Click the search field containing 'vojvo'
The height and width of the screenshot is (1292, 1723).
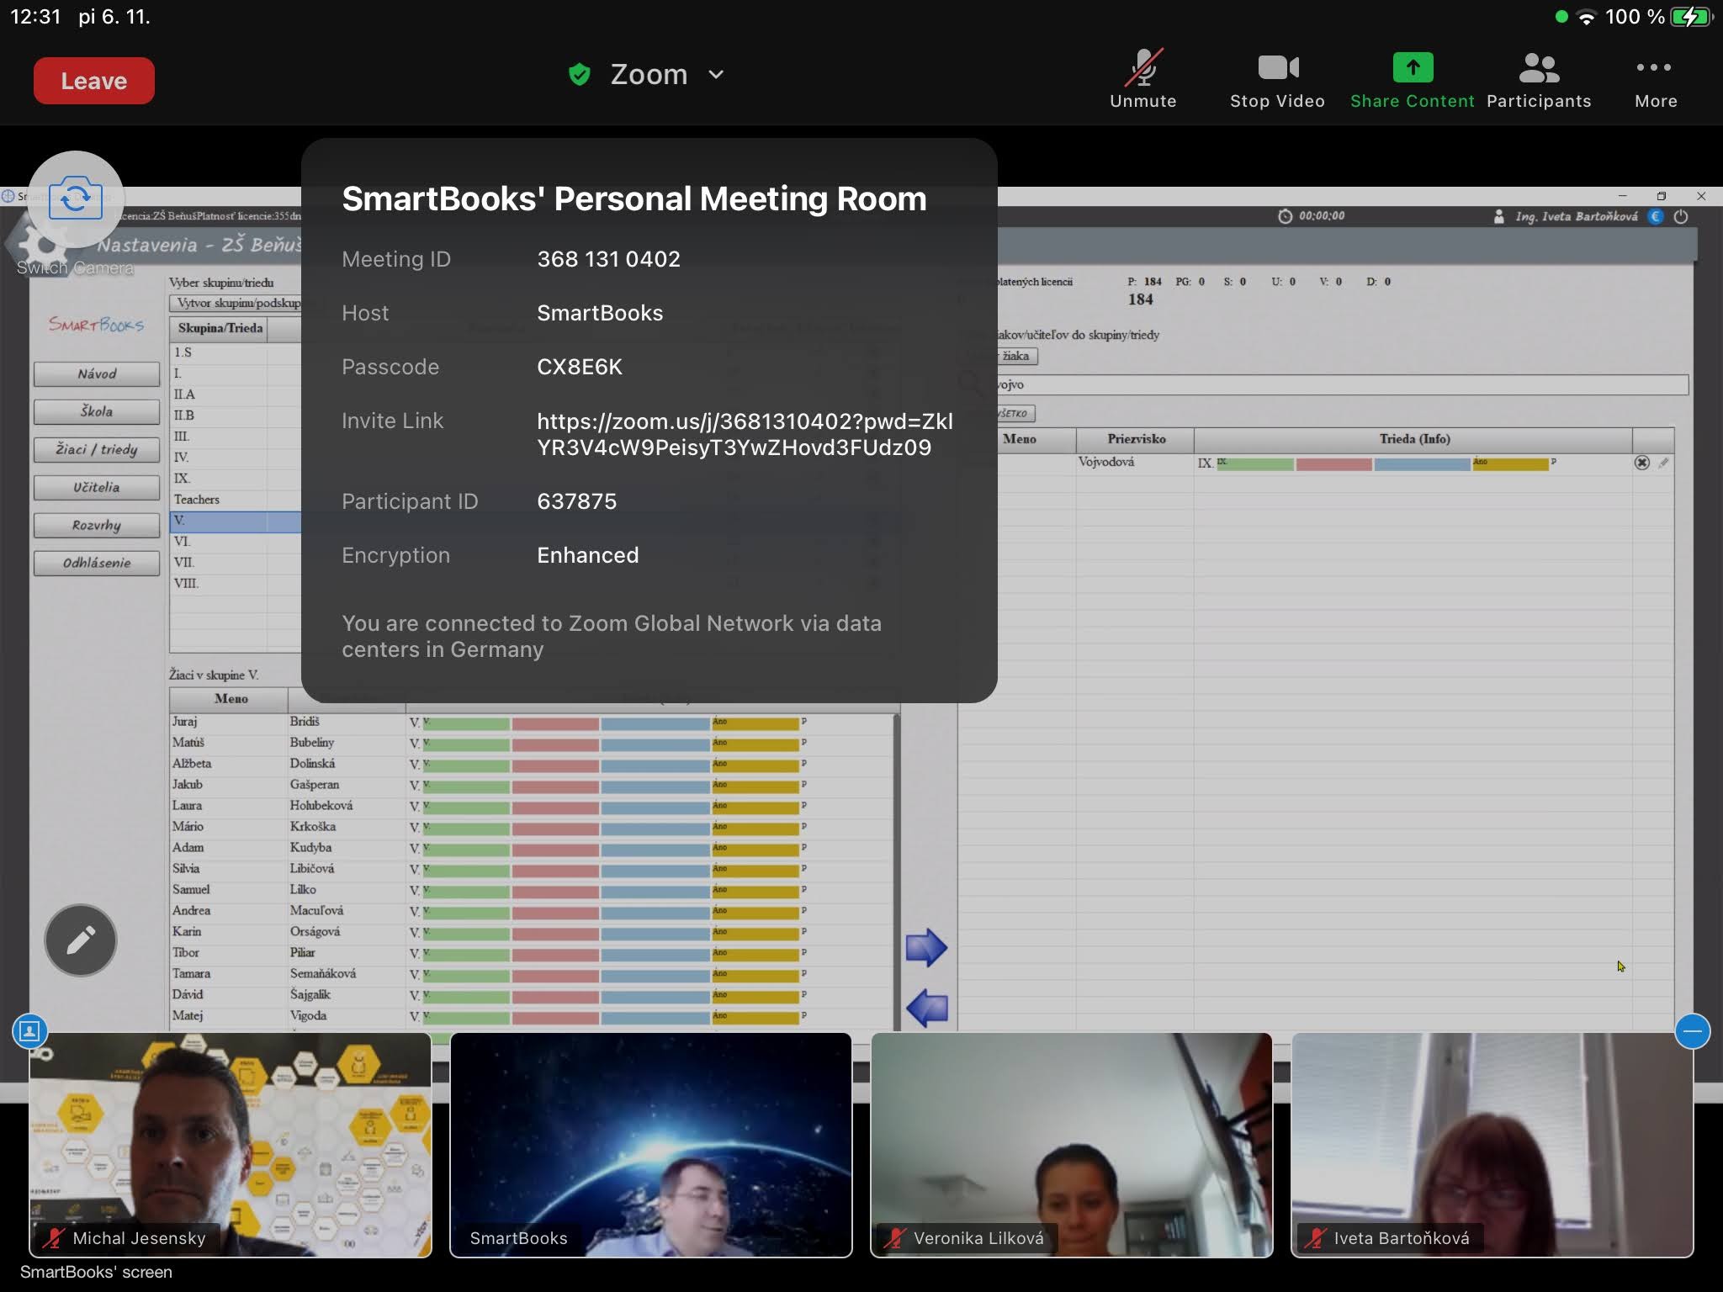1342,384
